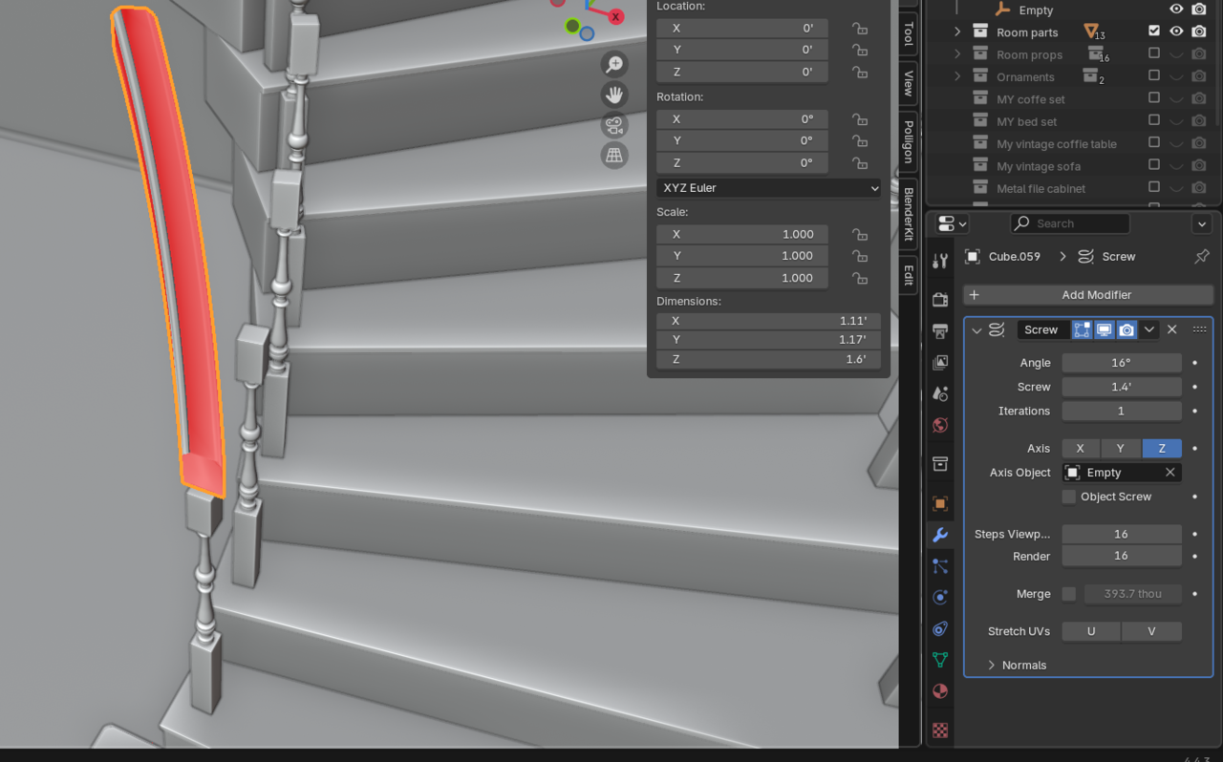Image resolution: width=1223 pixels, height=762 pixels.
Task: Remove the Screw modifier with X button
Action: tap(1172, 329)
